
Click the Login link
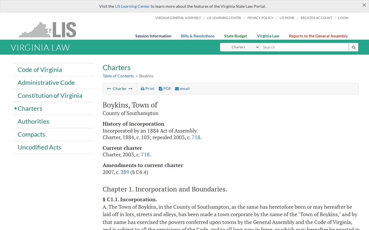click(x=343, y=18)
